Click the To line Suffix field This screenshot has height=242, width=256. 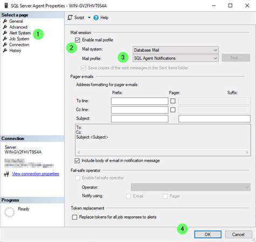214,101
